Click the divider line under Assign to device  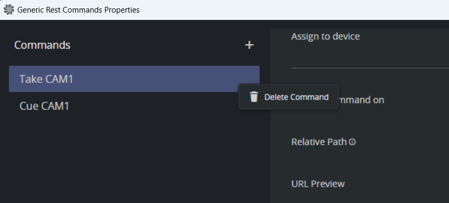pyautogui.click(x=370, y=68)
